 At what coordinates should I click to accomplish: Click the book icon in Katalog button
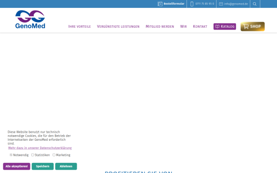click(217, 26)
